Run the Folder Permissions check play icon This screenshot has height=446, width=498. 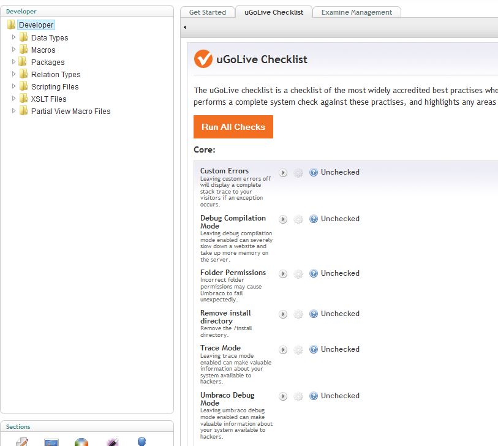tap(283, 274)
